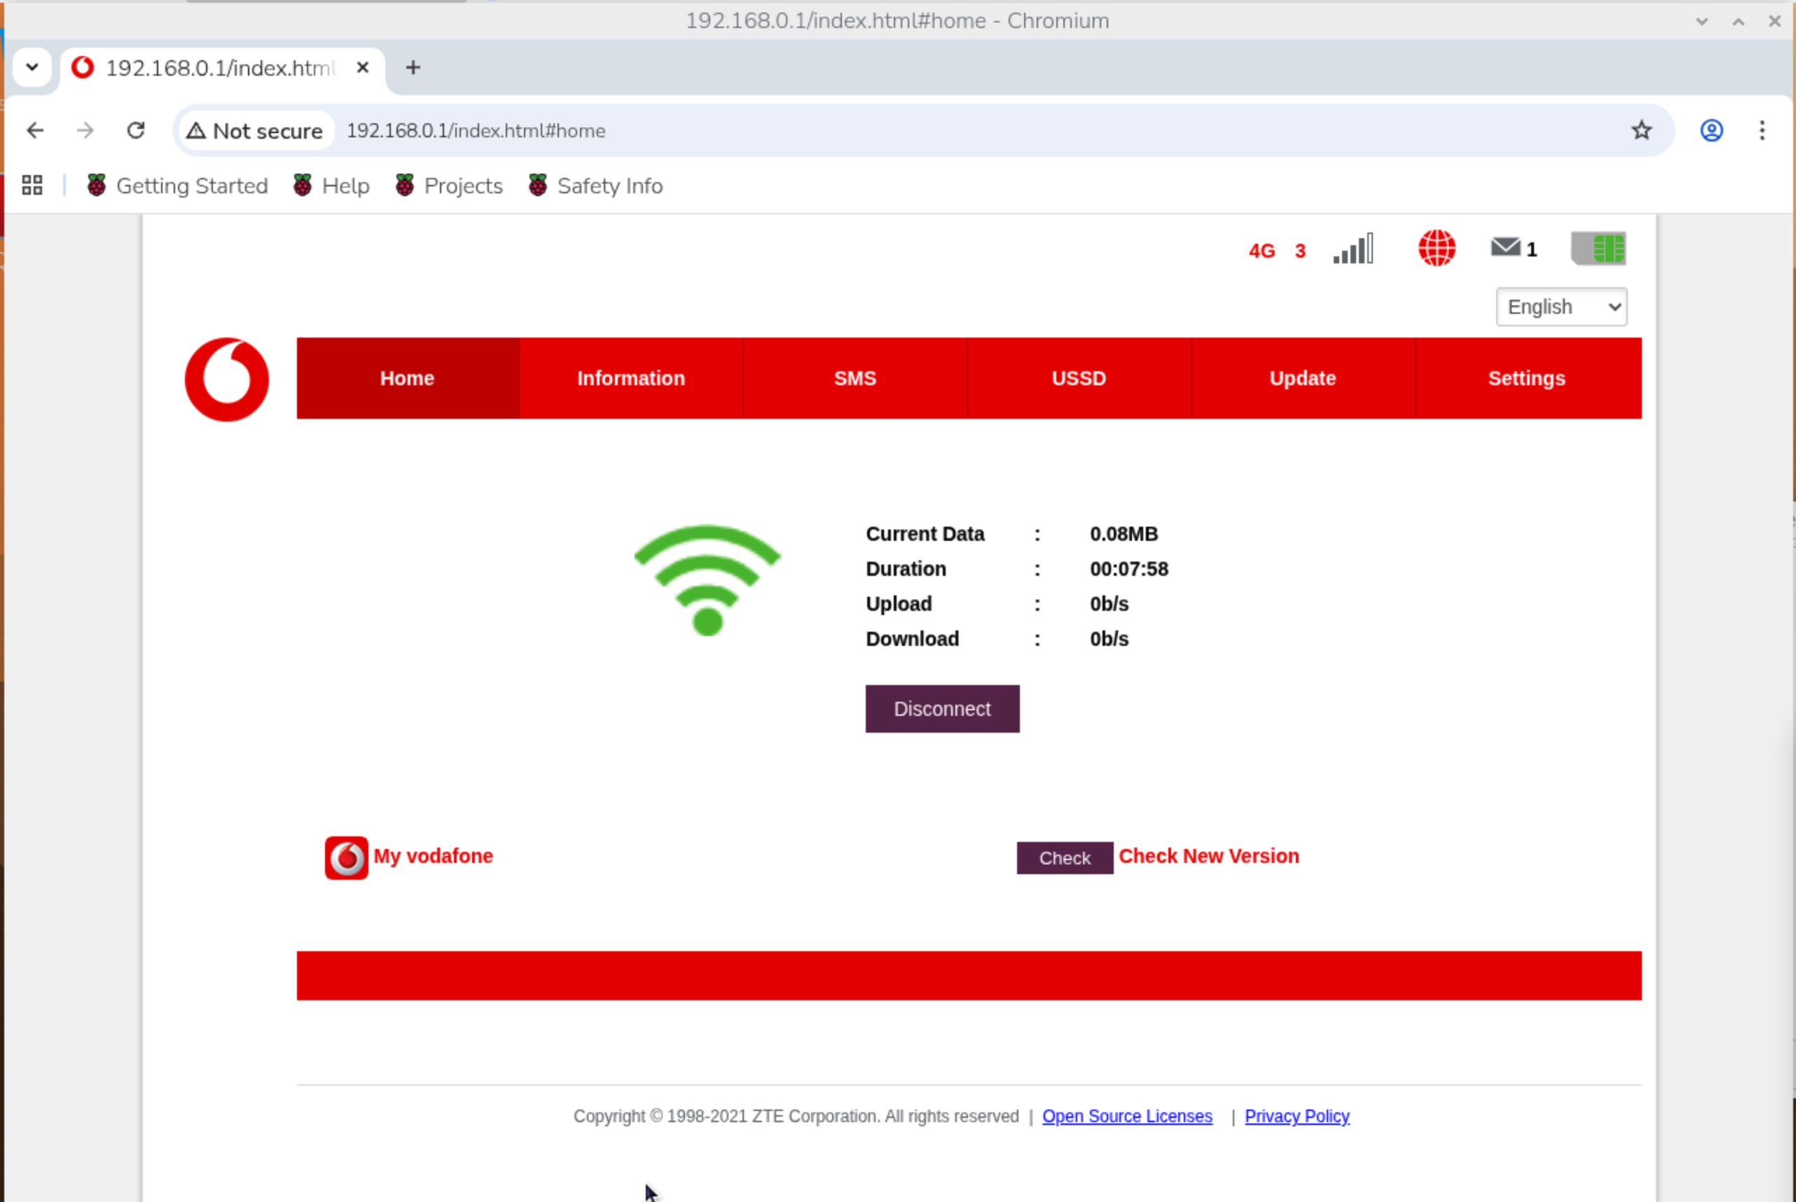Reload the current page
Image resolution: width=1796 pixels, height=1202 pixels.
coord(136,130)
